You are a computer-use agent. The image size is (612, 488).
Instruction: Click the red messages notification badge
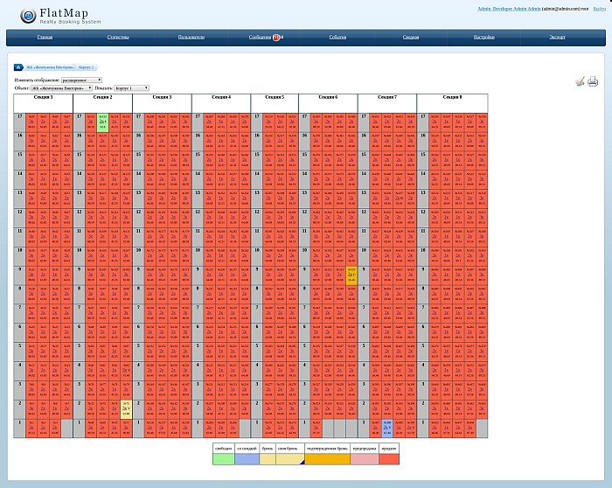pos(276,38)
